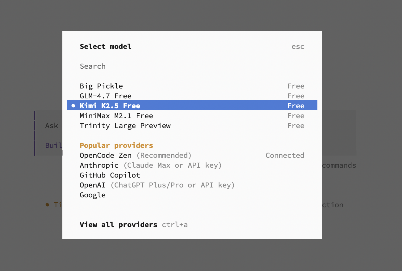Click the Free label next to Big Pickle
Screen dimensions: 402x271
click(x=296, y=86)
